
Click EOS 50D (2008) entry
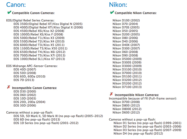[x=25, y=73]
